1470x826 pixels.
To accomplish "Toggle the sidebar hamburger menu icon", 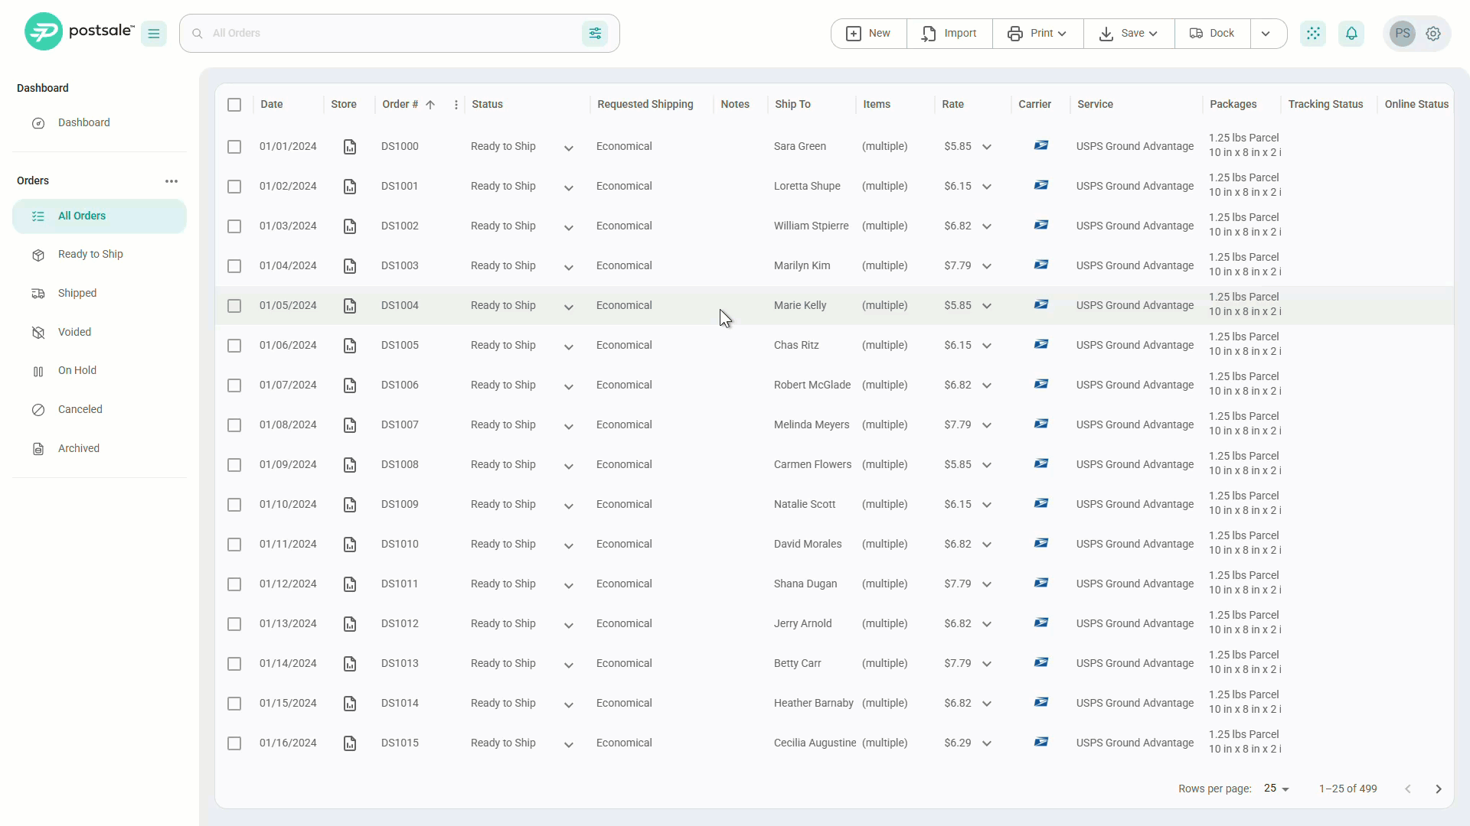I will 154,34.
